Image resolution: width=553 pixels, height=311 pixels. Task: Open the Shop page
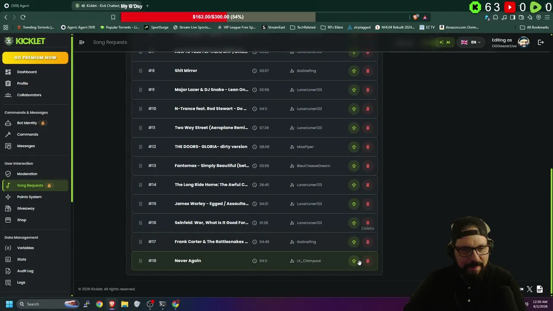click(22, 220)
